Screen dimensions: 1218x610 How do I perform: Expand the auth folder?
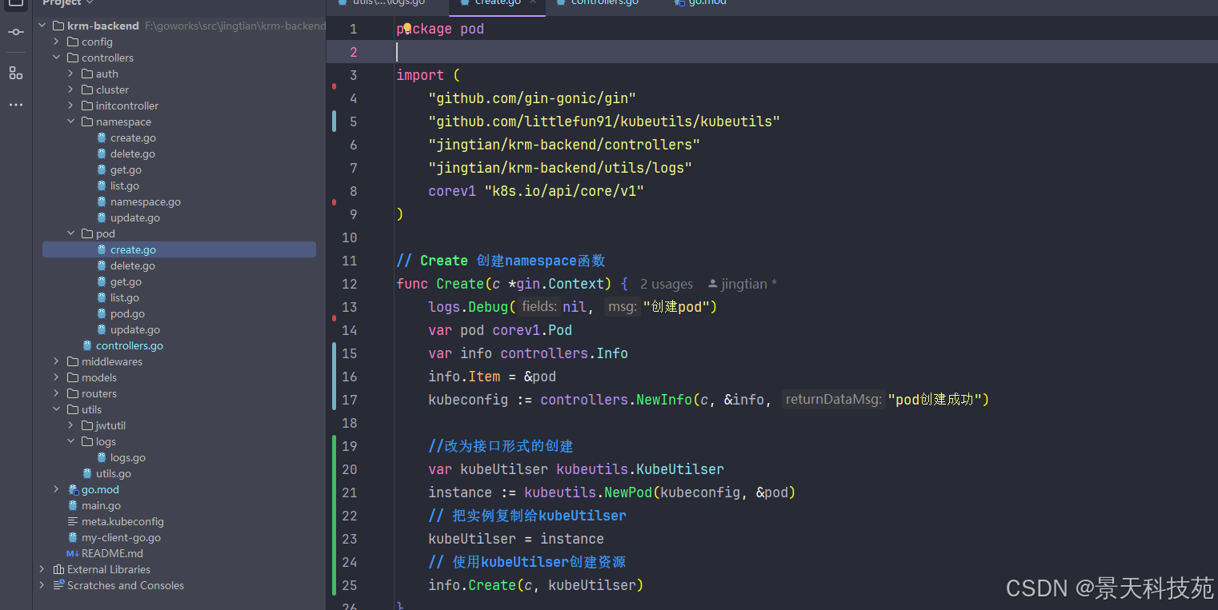70,74
